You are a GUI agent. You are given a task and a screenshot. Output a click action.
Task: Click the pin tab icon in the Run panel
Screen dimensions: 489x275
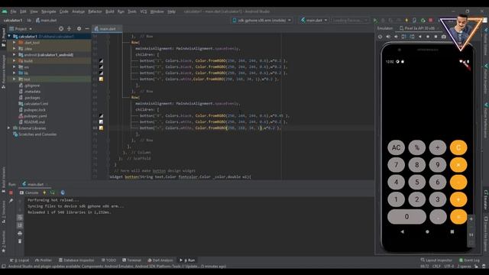click(11, 201)
